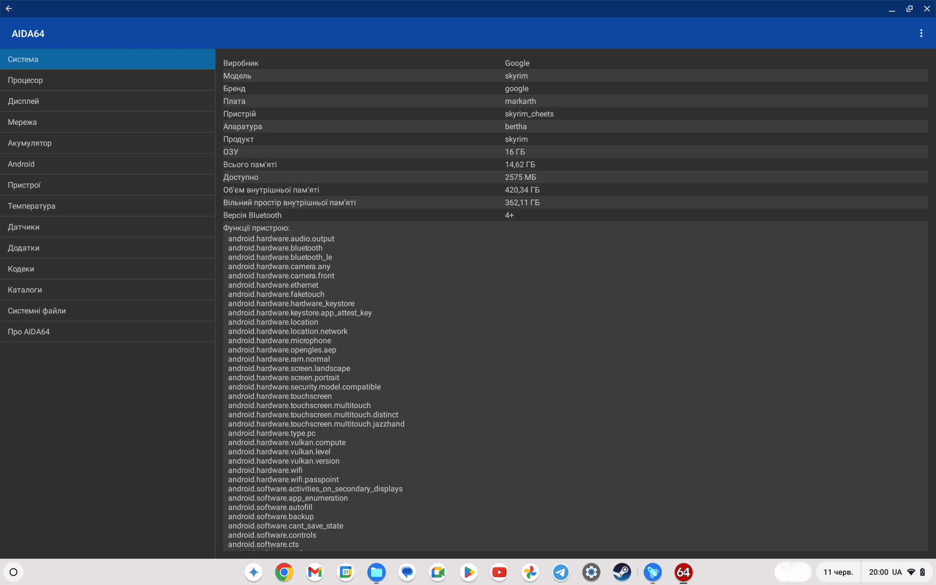Open the Android section
936x585 pixels.
coord(107,164)
